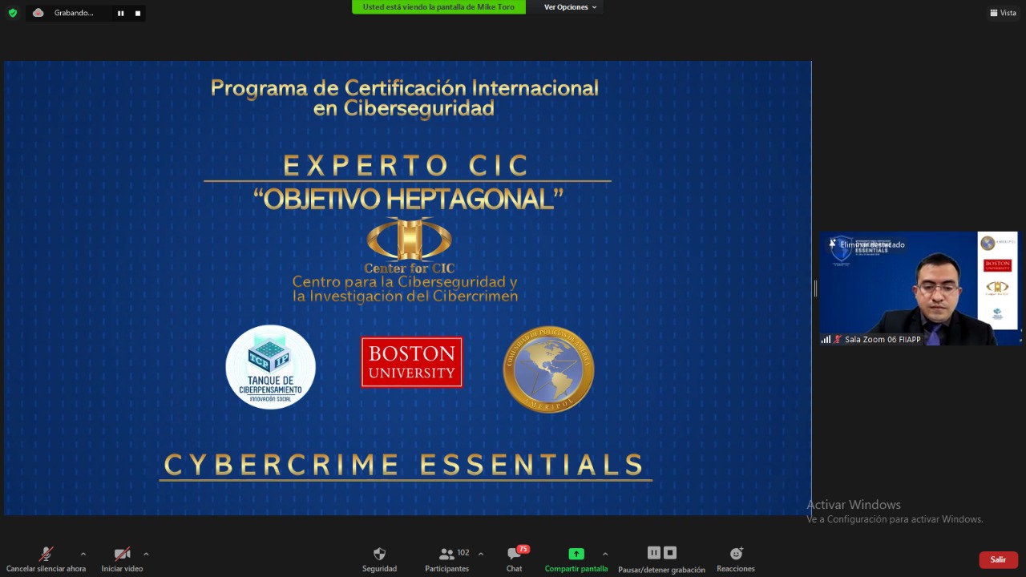The height and width of the screenshot is (577, 1026).
Task: Pause the recording from the top bar
Action: tap(121, 13)
